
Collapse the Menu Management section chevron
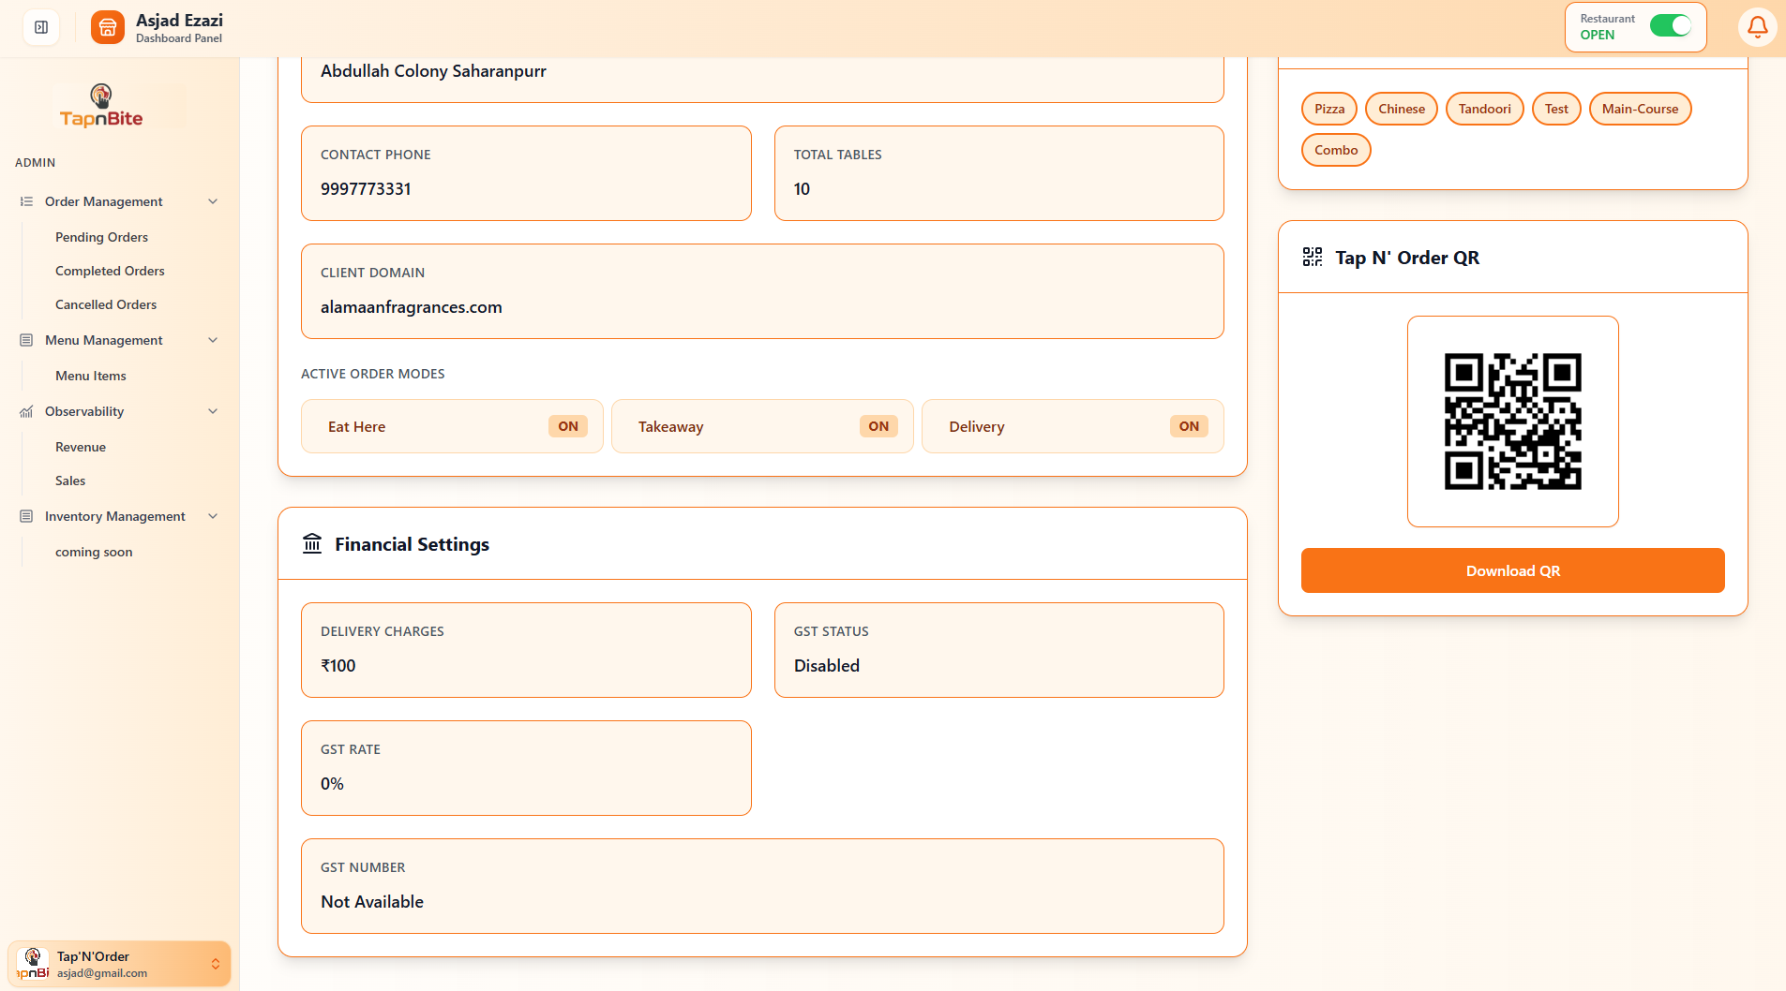(213, 340)
